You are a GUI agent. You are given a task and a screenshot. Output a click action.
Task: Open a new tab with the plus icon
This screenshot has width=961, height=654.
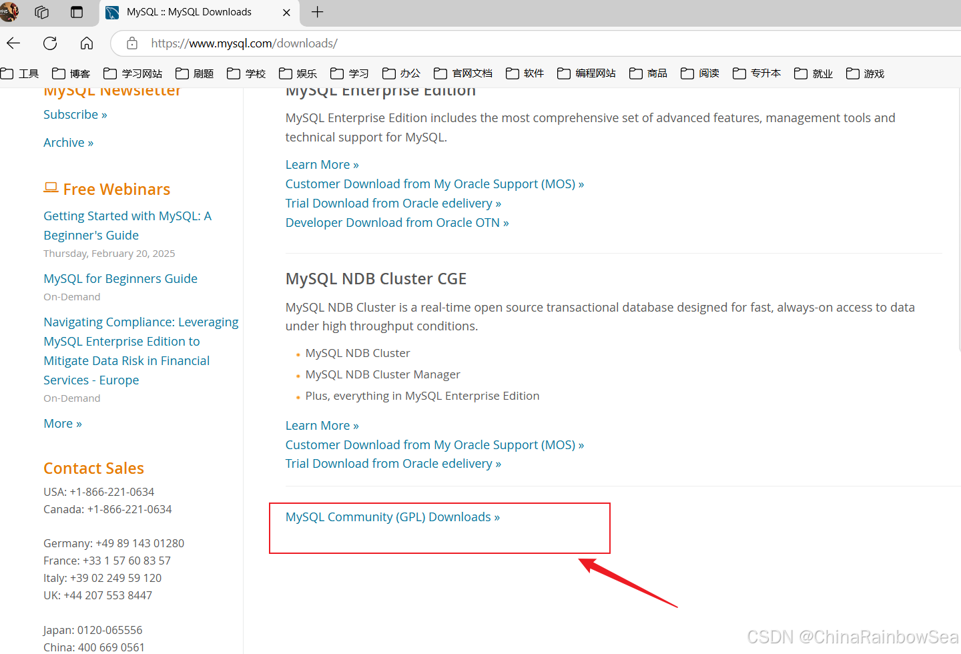(x=318, y=12)
